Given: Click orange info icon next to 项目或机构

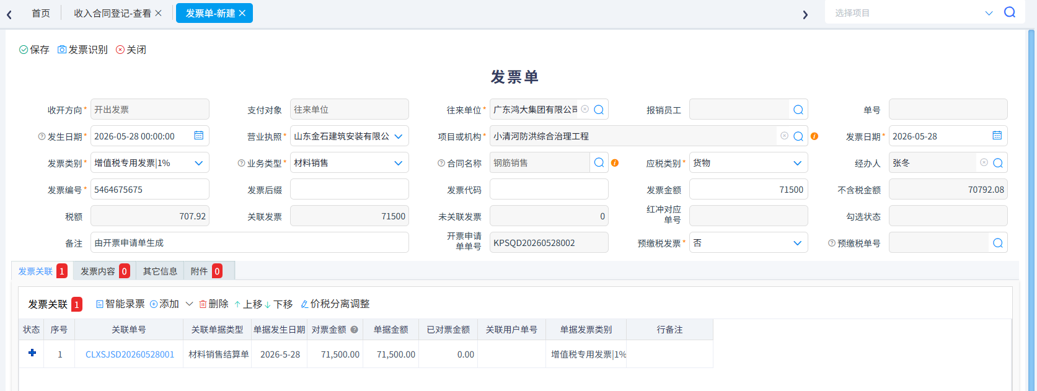Looking at the screenshot, I should click(x=814, y=136).
